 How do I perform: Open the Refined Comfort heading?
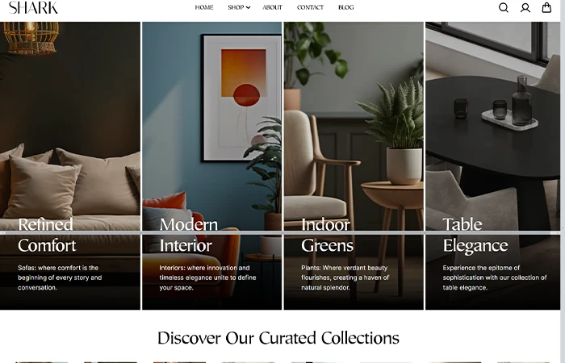(x=47, y=235)
